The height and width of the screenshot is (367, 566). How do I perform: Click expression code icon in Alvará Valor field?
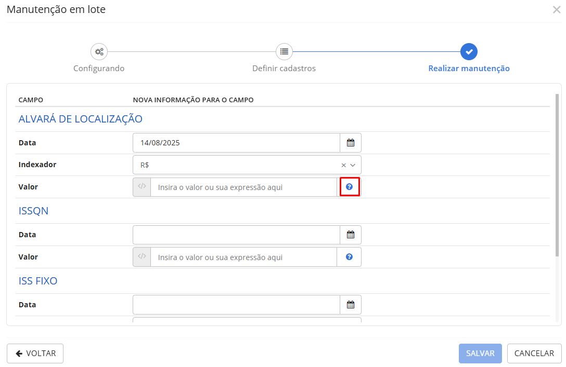click(x=142, y=187)
